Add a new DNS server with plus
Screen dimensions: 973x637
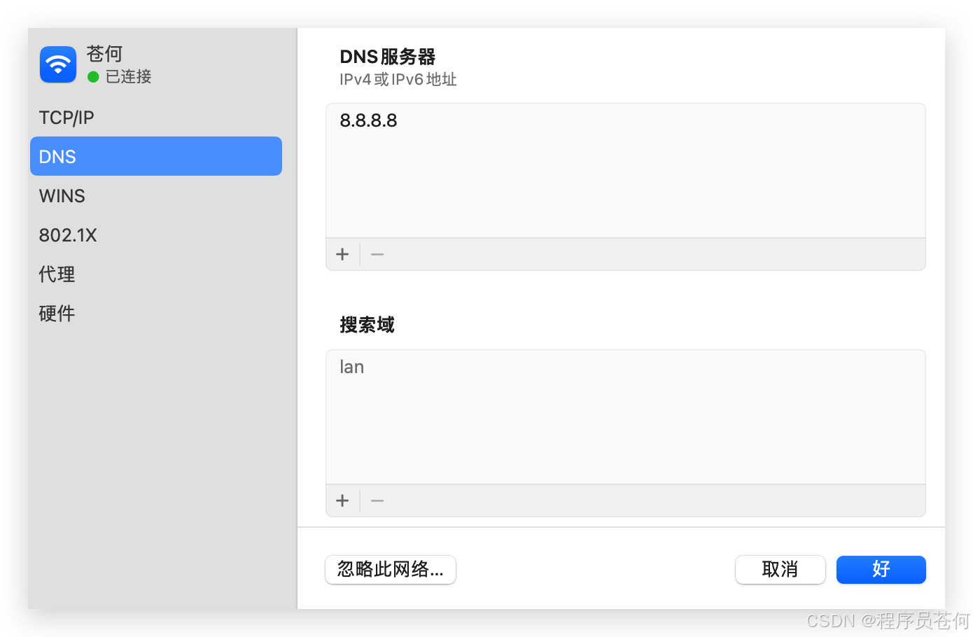point(342,254)
